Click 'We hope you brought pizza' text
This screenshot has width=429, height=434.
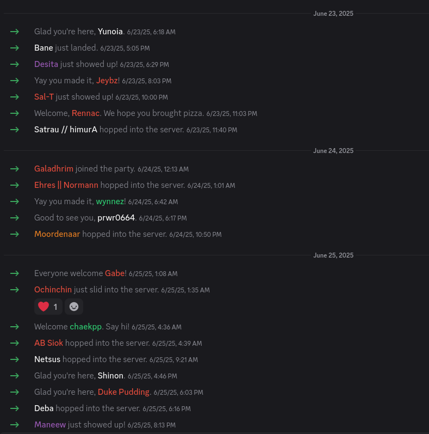click(154, 113)
